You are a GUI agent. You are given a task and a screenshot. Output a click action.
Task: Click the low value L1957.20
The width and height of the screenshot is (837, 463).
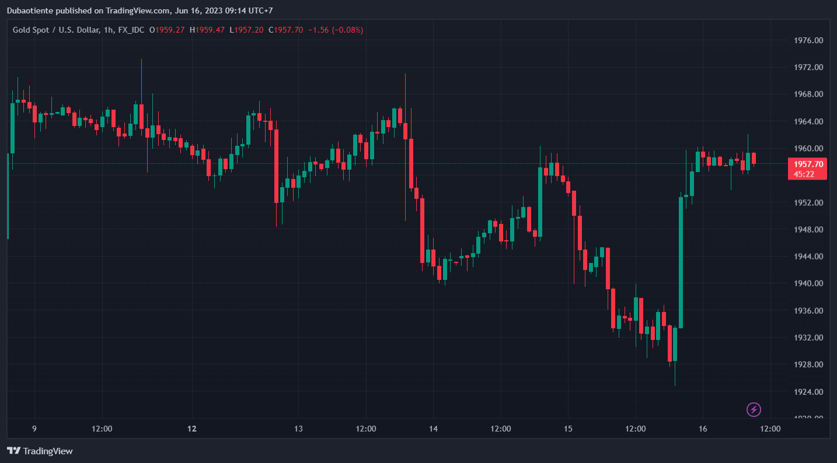point(246,30)
